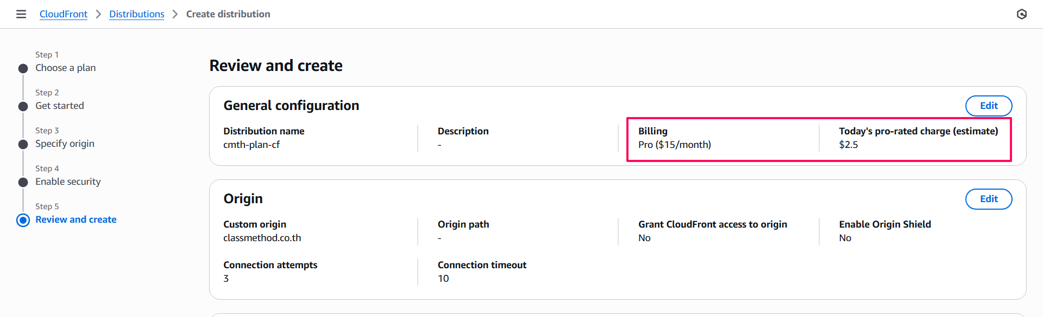Image resolution: width=1043 pixels, height=317 pixels.
Task: Jump to Step 1 Choose a plan
Action: point(65,68)
